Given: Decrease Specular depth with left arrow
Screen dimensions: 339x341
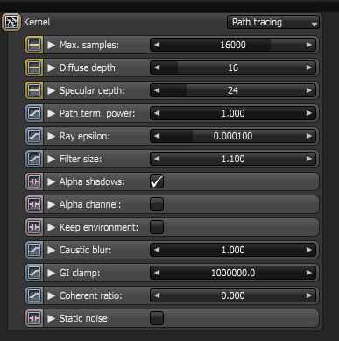Looking at the screenshot, I should (x=157, y=90).
